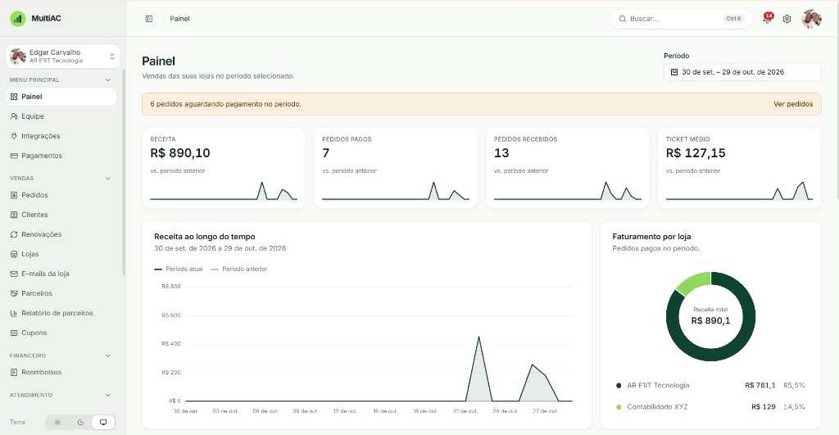The width and height of the screenshot is (839, 435).
Task: Open Reembolsos page link
Action: (x=61, y=373)
